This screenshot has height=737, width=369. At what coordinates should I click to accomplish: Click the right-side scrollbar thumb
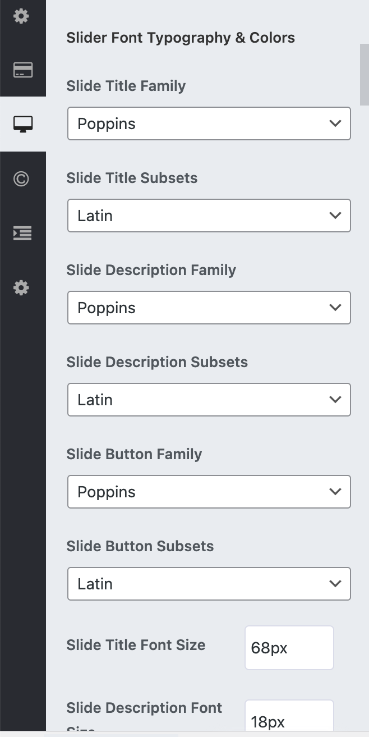(x=365, y=74)
